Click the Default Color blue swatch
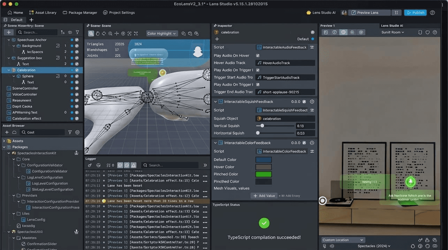Viewport: 448px width, 250px height. [264, 160]
